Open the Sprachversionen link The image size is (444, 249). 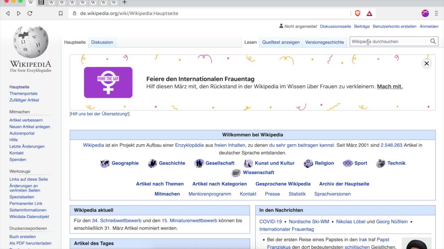tap(332, 194)
